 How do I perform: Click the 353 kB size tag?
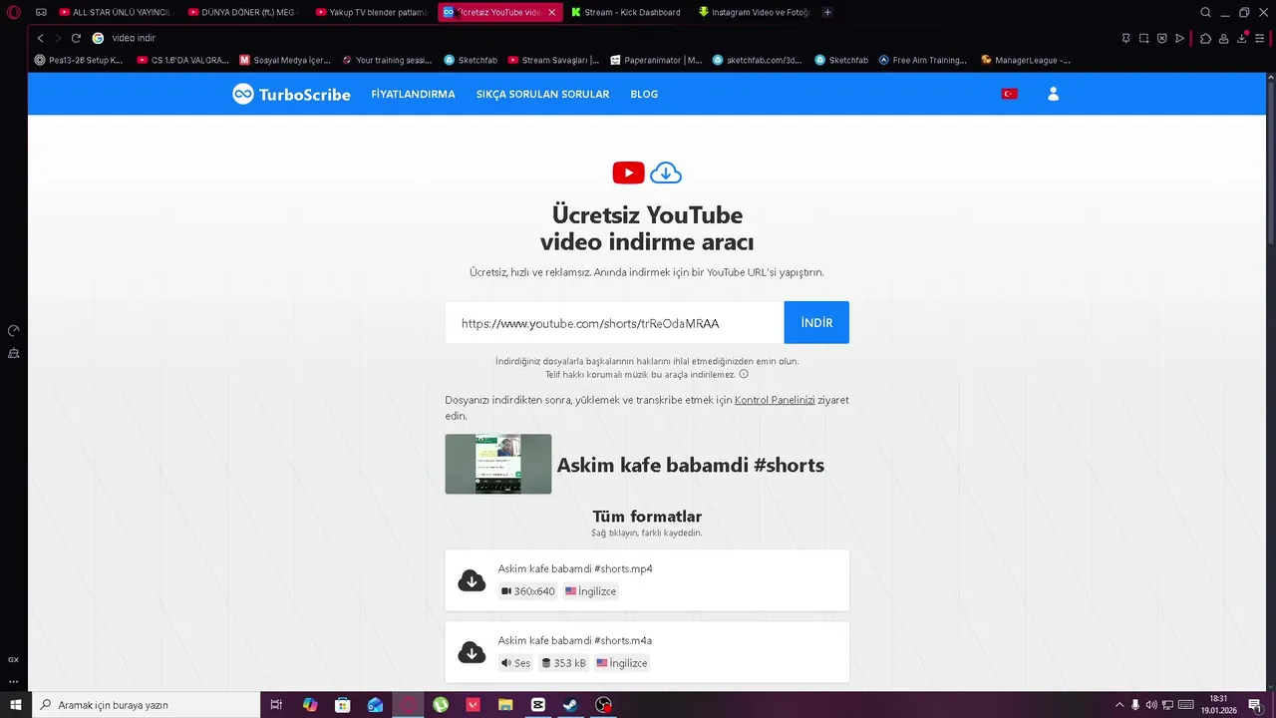tap(563, 663)
